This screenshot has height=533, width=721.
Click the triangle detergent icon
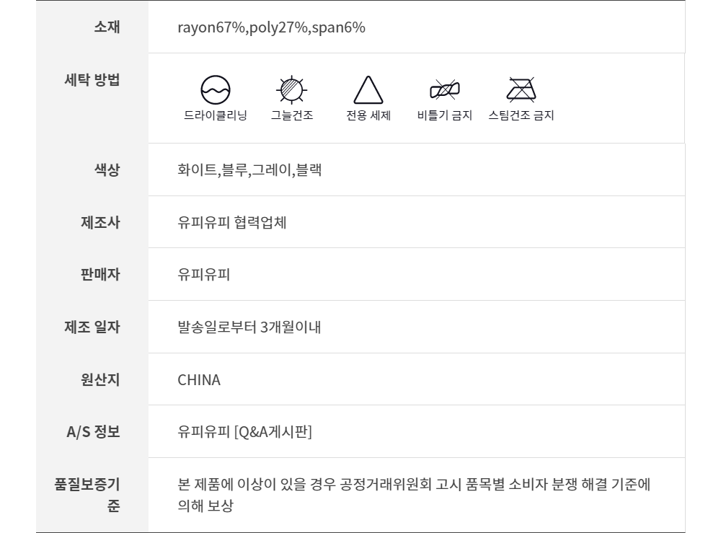(x=368, y=90)
